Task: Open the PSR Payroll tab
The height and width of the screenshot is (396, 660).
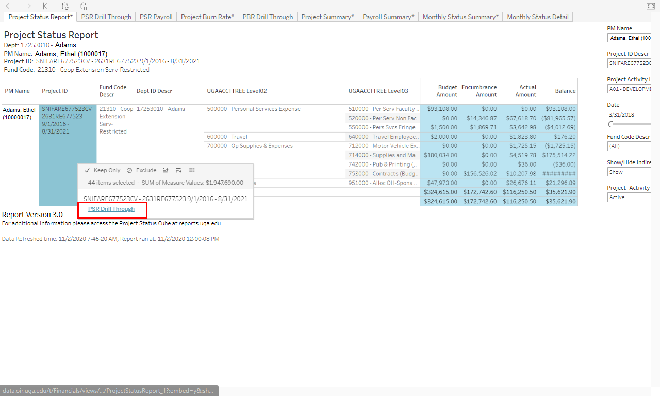Action: point(156,17)
